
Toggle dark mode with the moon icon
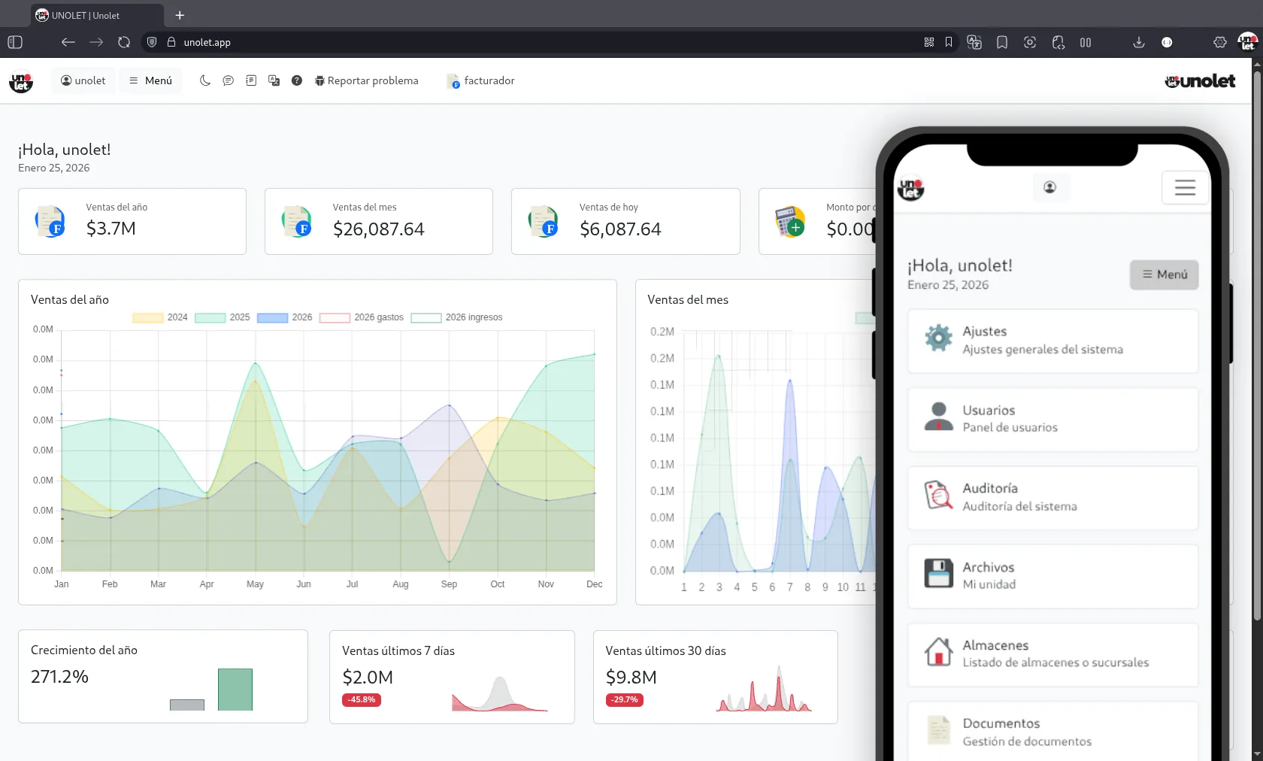tap(204, 80)
